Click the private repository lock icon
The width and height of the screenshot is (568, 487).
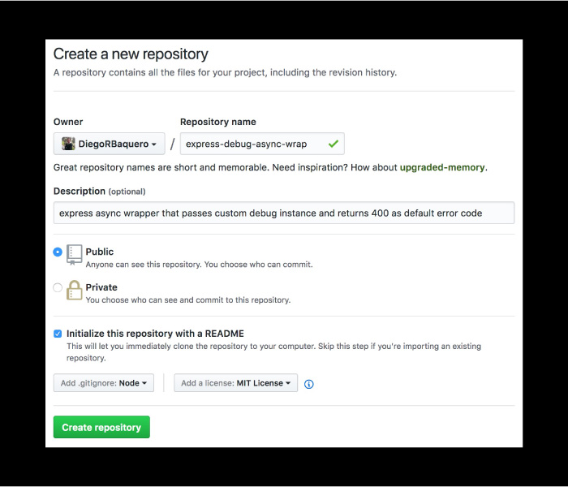(x=75, y=291)
